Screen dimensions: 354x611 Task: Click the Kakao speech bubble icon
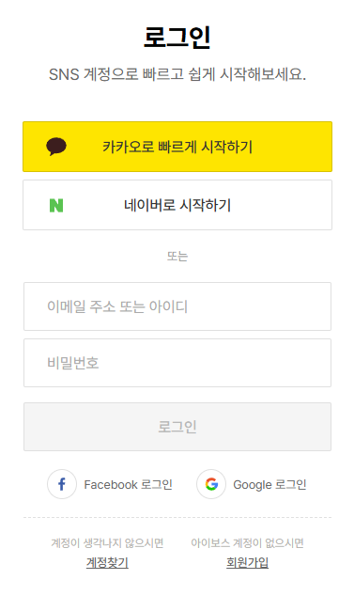click(56, 147)
